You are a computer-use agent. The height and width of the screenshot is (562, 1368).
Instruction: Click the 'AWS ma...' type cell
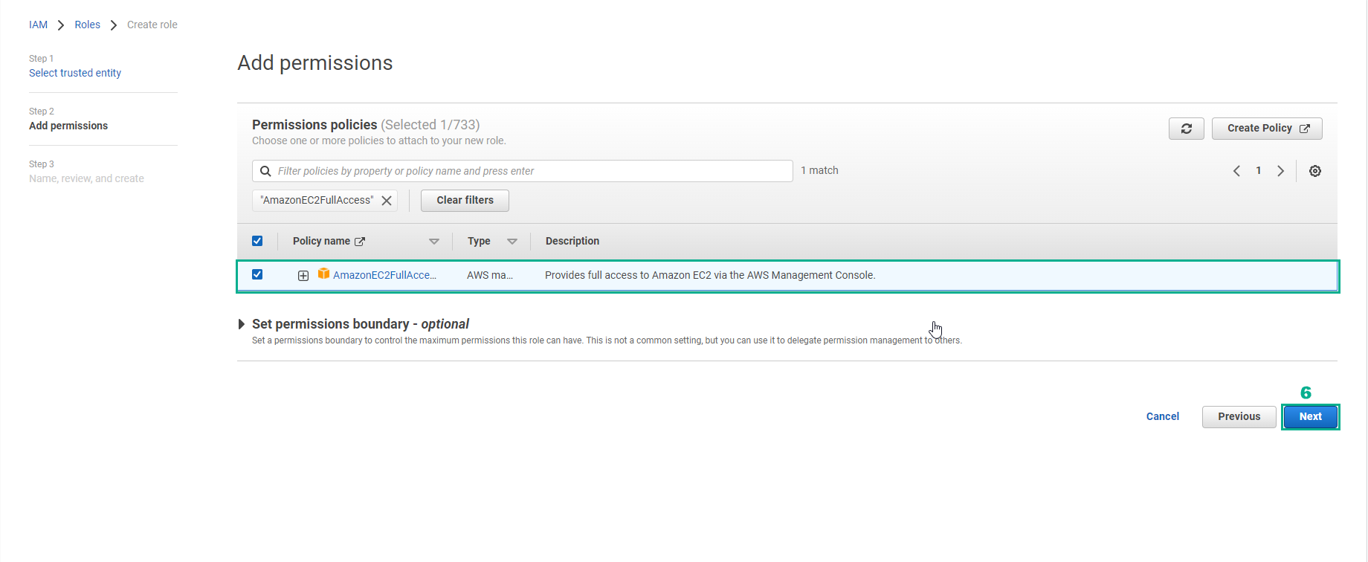[490, 275]
